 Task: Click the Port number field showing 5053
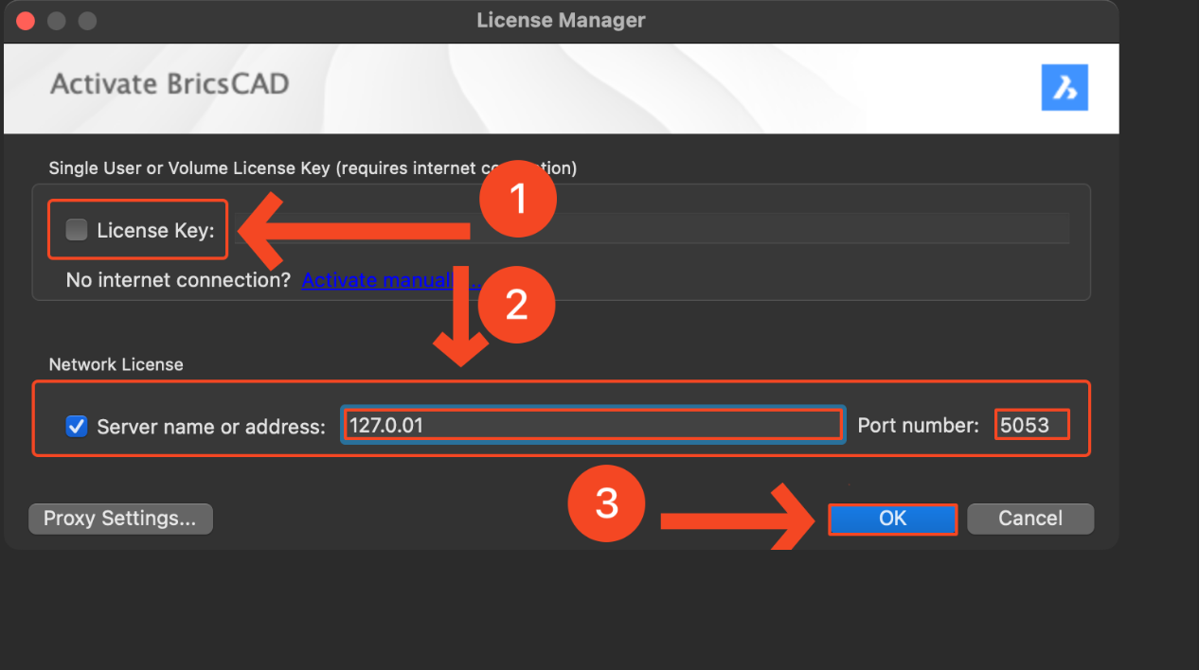coord(1031,425)
